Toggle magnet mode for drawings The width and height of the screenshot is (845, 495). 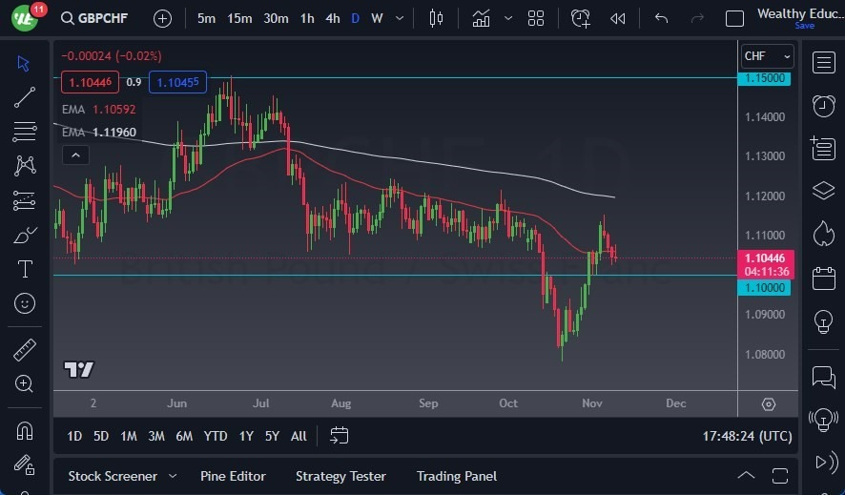24,430
